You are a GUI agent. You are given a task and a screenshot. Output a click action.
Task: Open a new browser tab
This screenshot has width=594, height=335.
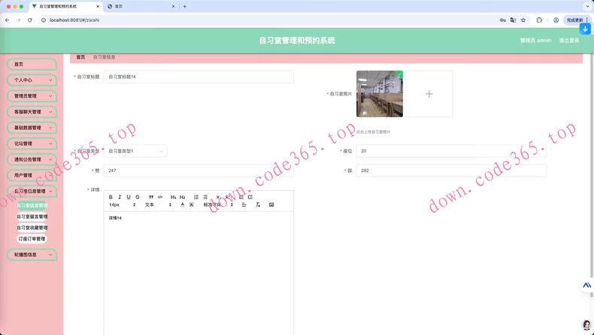[x=185, y=7]
